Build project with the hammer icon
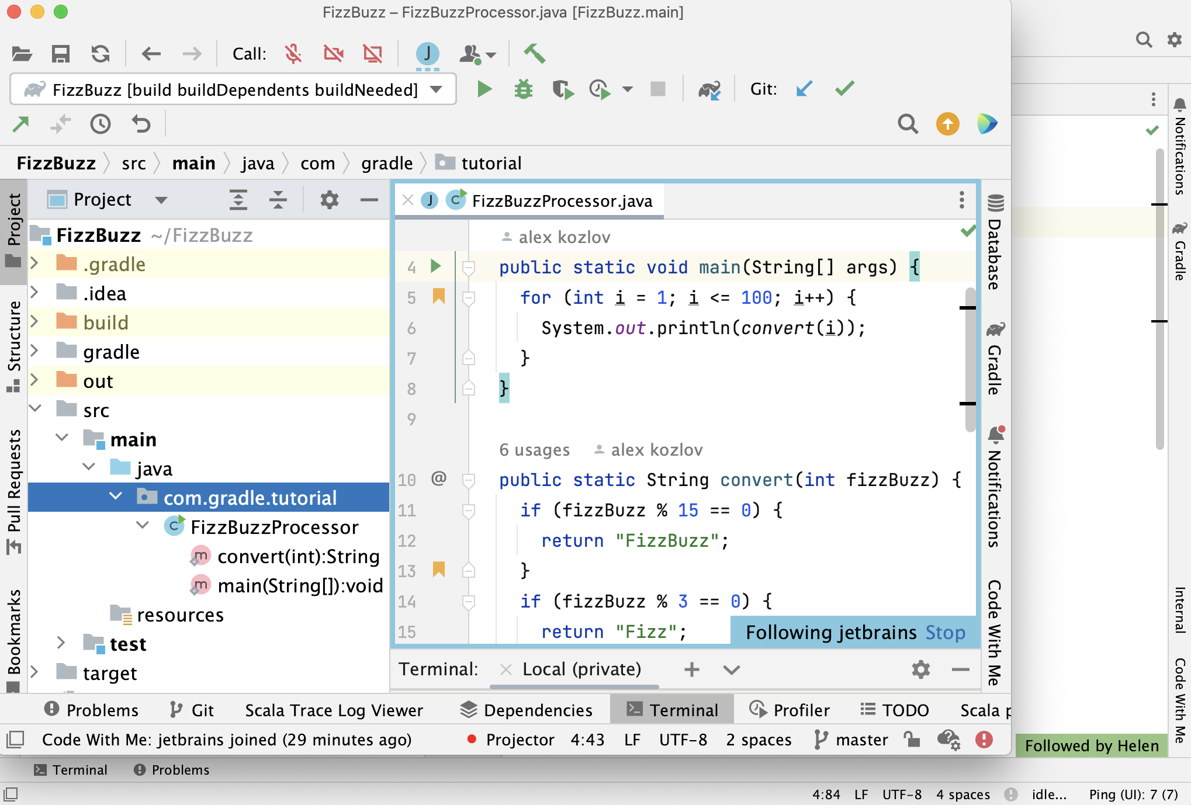This screenshot has width=1191, height=805. [534, 53]
